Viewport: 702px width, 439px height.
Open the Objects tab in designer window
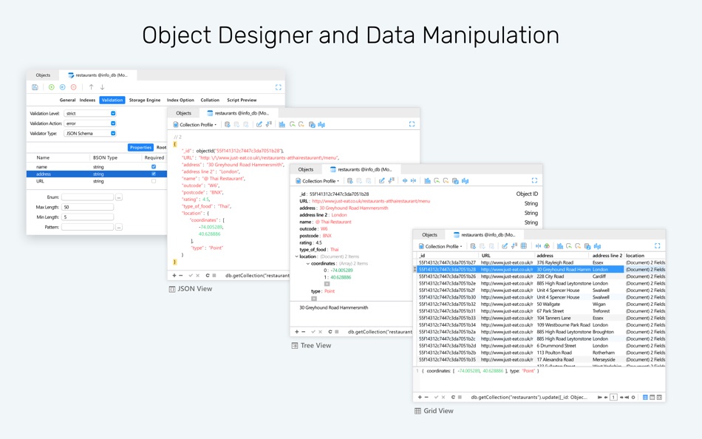43,75
